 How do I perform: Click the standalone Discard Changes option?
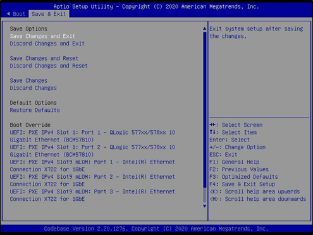tap(33, 88)
